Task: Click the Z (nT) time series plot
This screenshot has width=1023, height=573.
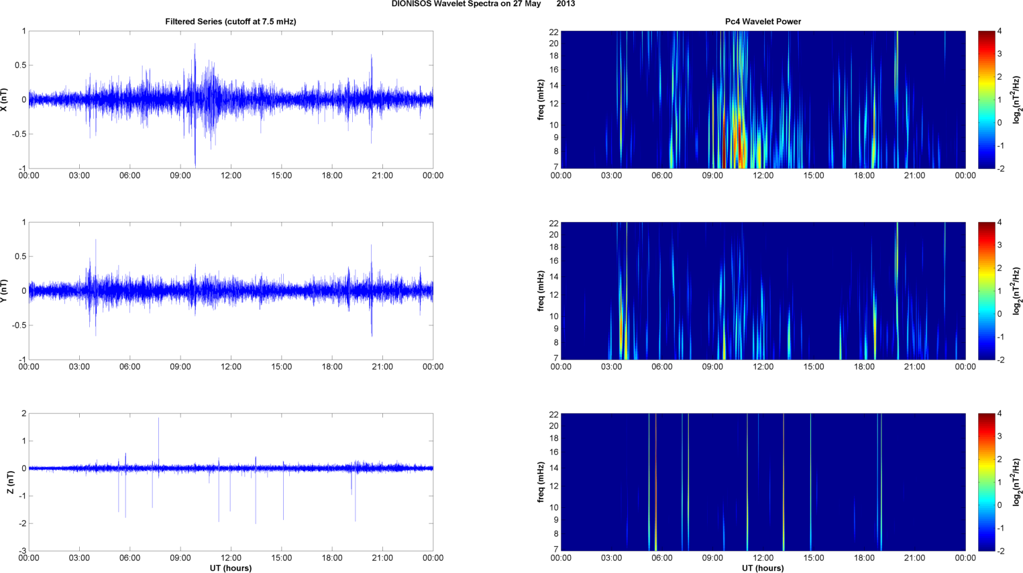Action: 231,482
